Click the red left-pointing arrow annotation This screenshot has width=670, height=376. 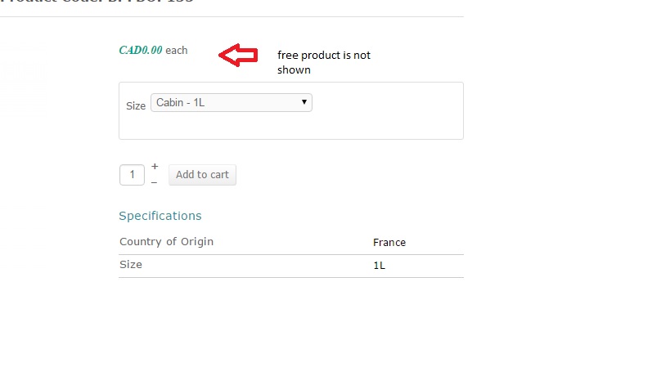pos(238,55)
